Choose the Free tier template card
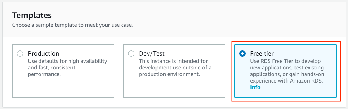The image size is (348, 109). click(285, 71)
